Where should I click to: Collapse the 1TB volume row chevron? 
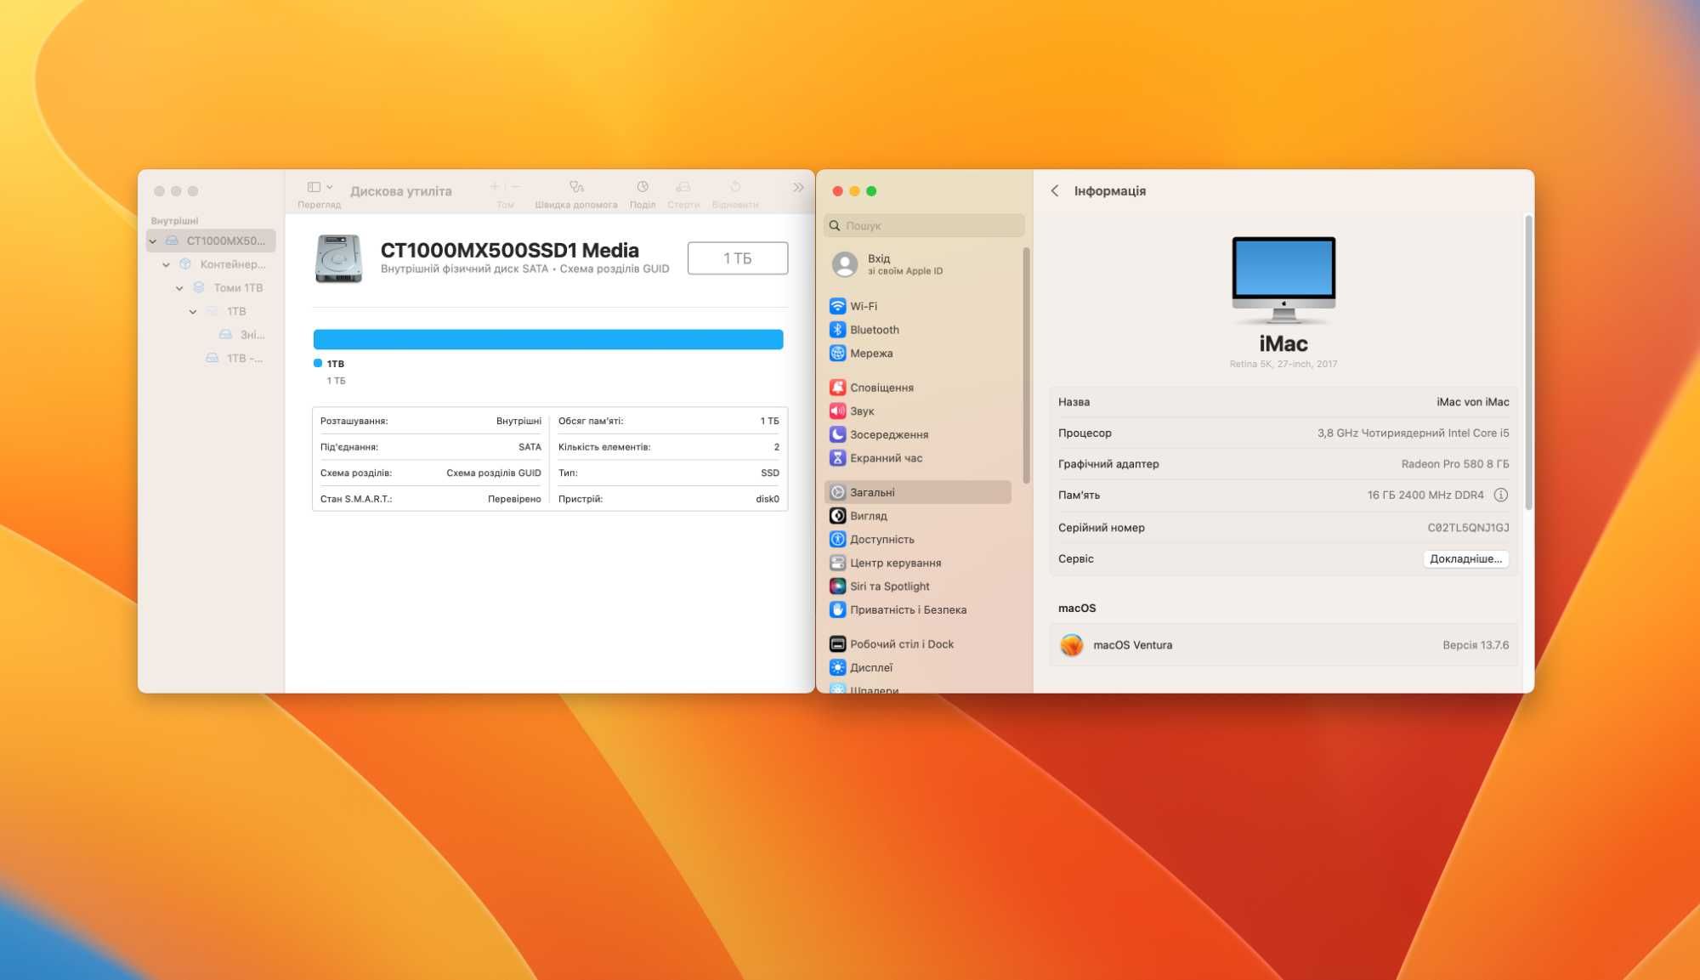point(194,312)
